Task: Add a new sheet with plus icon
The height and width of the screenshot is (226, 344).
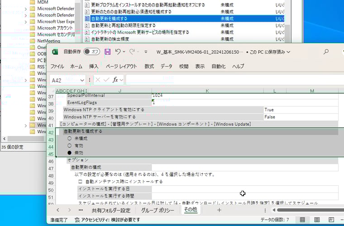Action: 219,210
